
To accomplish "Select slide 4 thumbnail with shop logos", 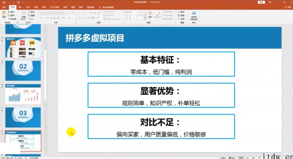I will pyautogui.click(x=23, y=47).
